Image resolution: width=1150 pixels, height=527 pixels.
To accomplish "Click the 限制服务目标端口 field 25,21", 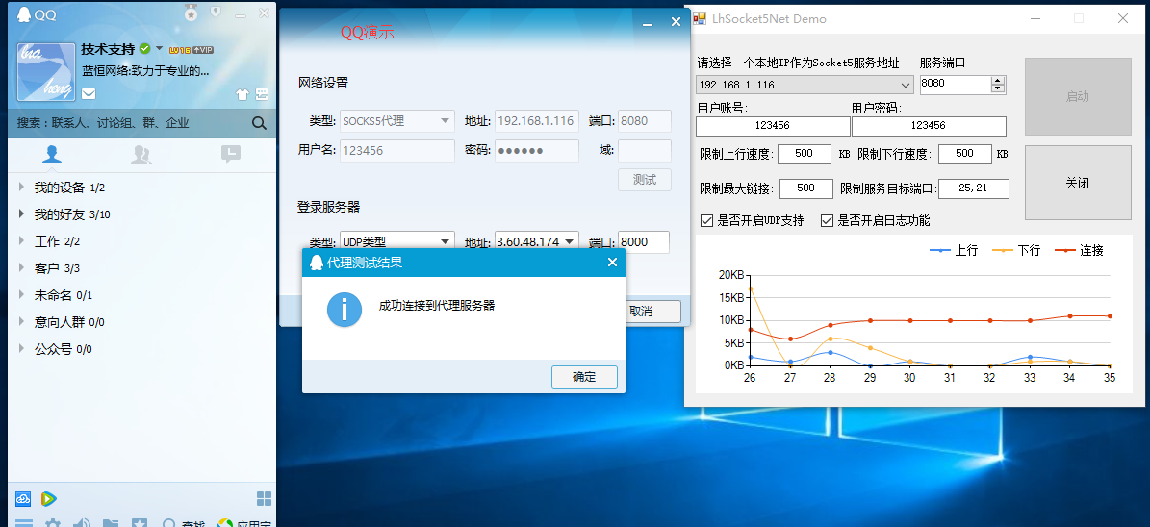I will pyautogui.click(x=973, y=188).
